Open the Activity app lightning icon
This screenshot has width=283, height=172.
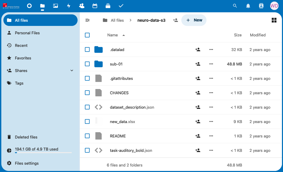coord(69,6)
